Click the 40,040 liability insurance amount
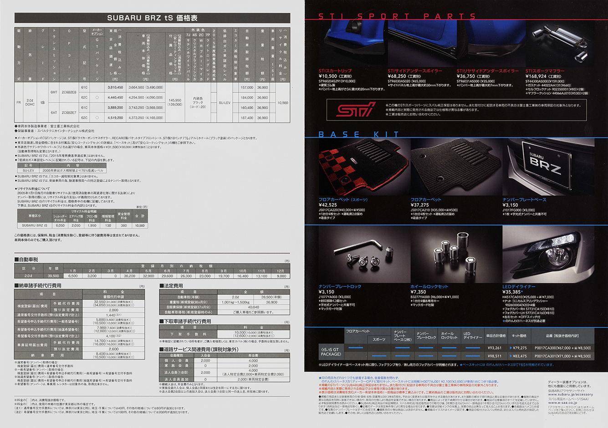Screen dimensions: 608x428 [x=254, y=307]
